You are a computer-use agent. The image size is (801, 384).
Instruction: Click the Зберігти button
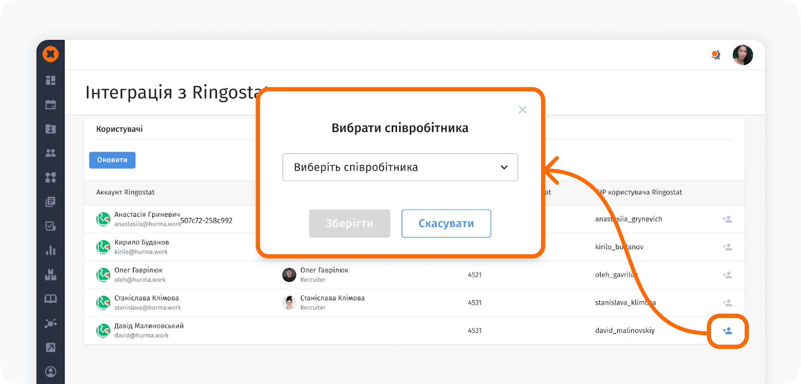click(x=349, y=223)
